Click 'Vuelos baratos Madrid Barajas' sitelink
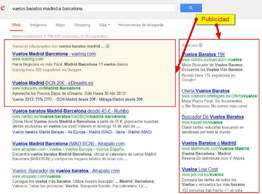This screenshot has height=194, width=262. click(38, 132)
